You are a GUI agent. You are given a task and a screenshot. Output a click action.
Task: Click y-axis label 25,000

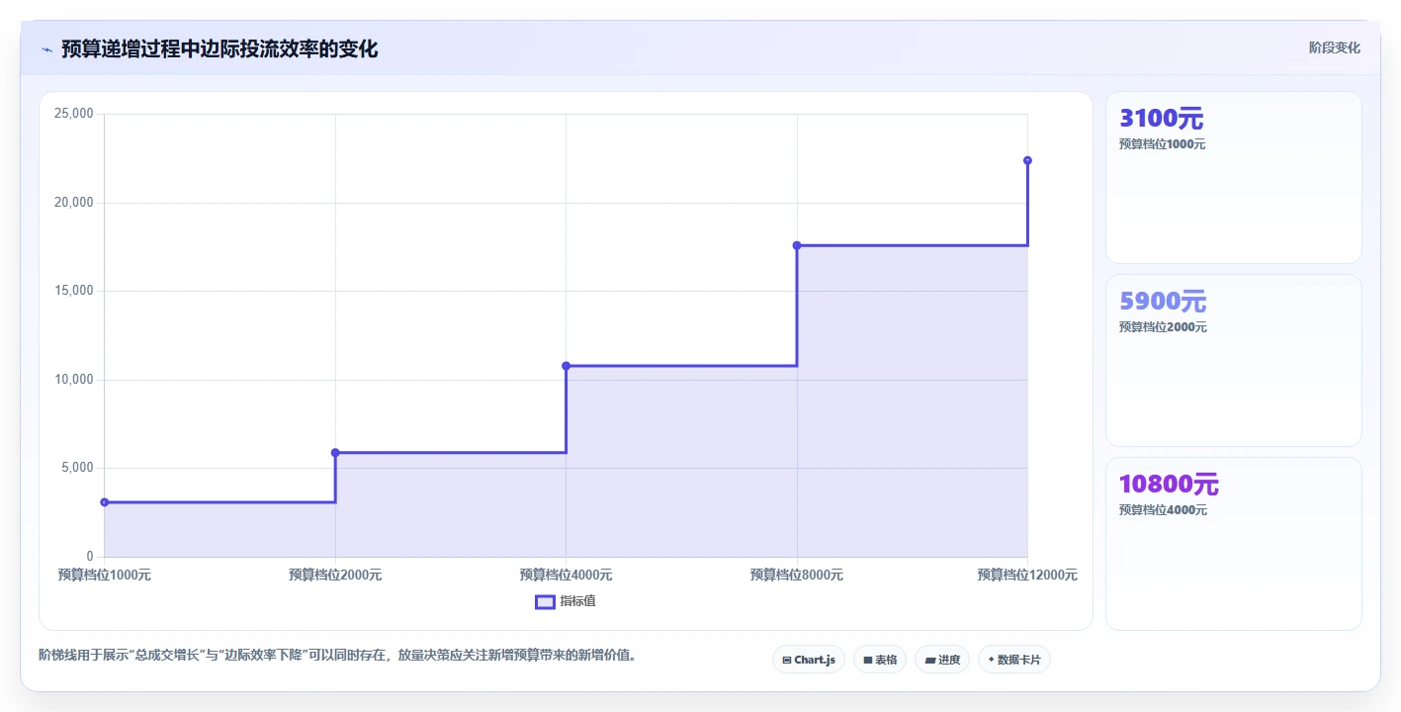[74, 114]
